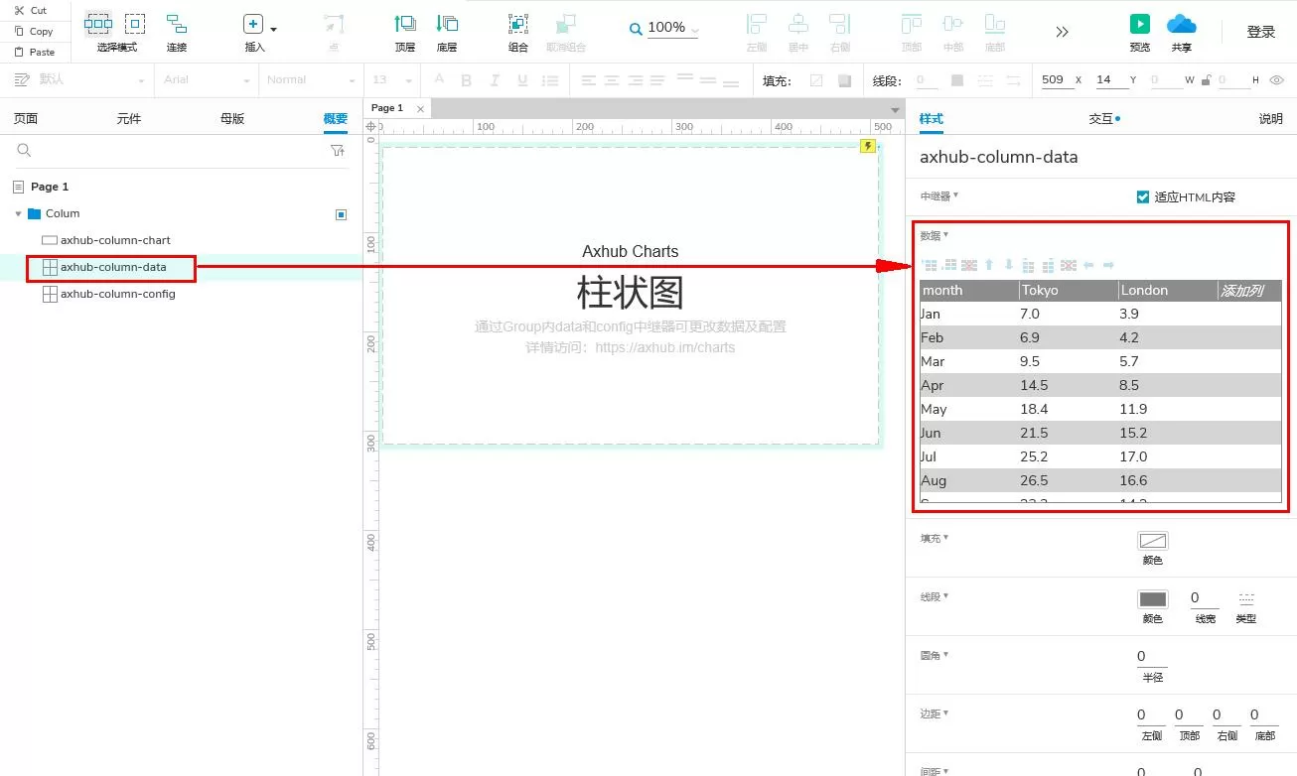The image size is (1297, 776).
Task: Open the 线段 color swatch
Action: [x=1152, y=599]
